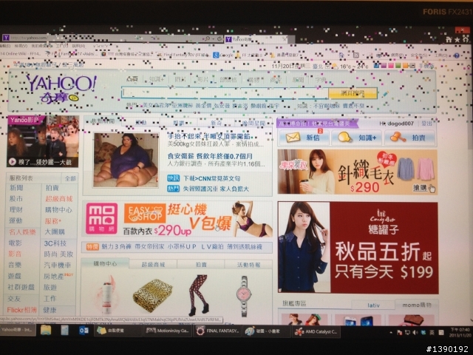Open headline 食安傷薪 餐飲年終僅0.7個月
473x355 pixels.
click(210, 156)
